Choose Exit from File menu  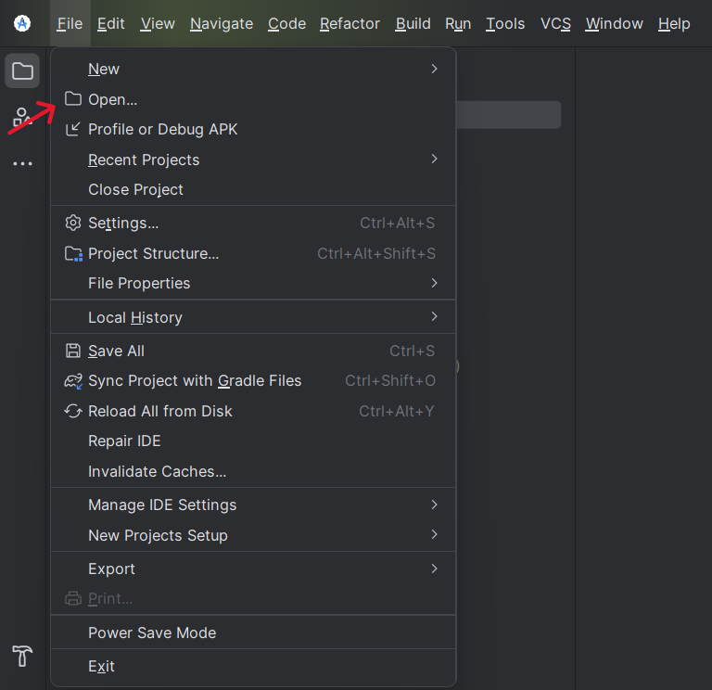point(253,667)
